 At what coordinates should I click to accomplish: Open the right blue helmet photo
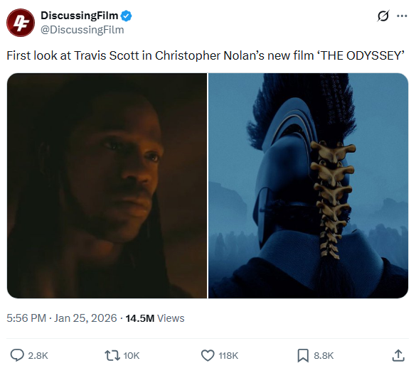[x=309, y=185]
